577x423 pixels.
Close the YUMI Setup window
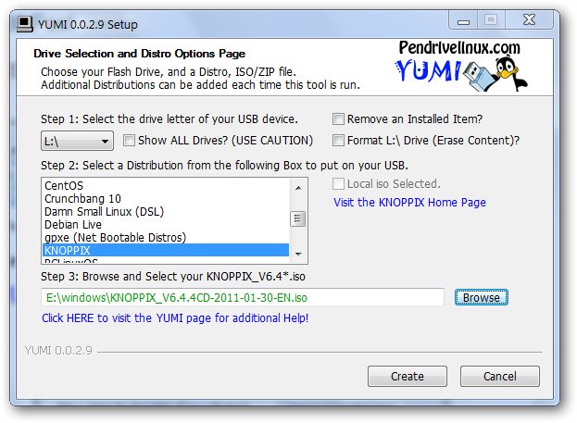coord(529,19)
